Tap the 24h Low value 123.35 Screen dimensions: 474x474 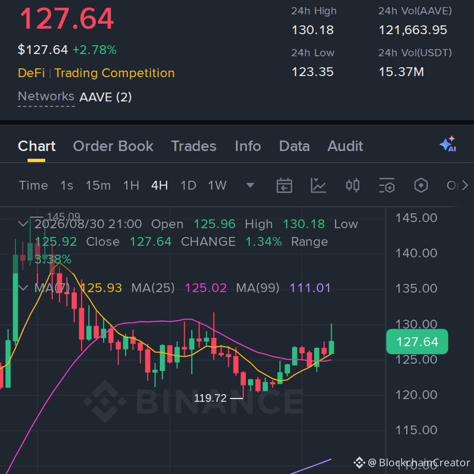312,72
